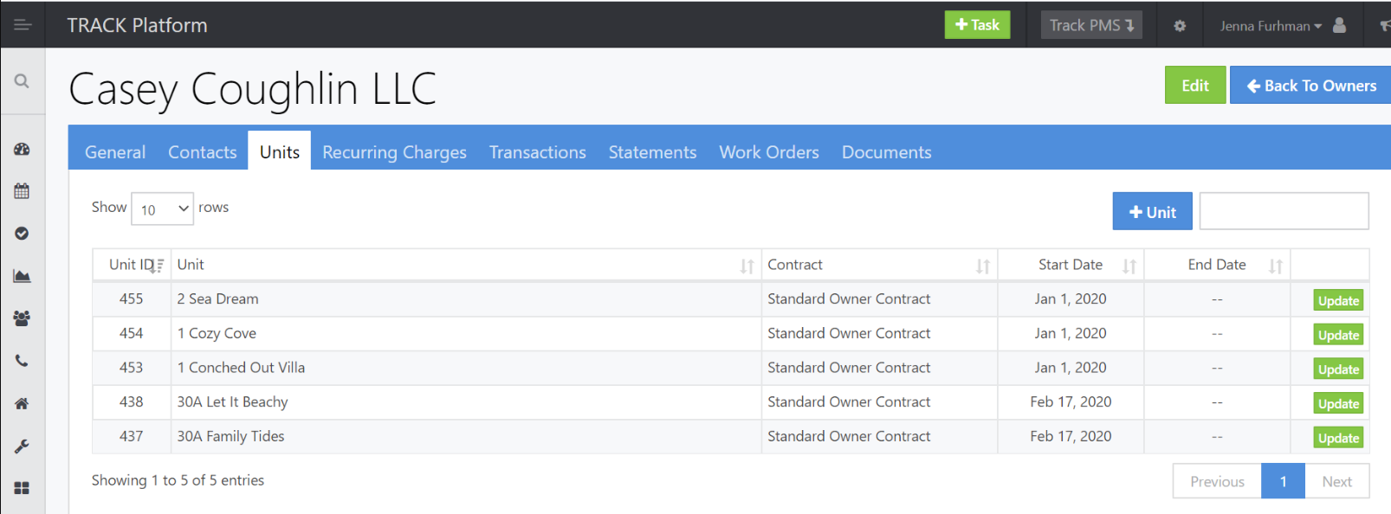This screenshot has width=1391, height=514.
Task: Click the settings gear icon in header
Action: 1180,26
